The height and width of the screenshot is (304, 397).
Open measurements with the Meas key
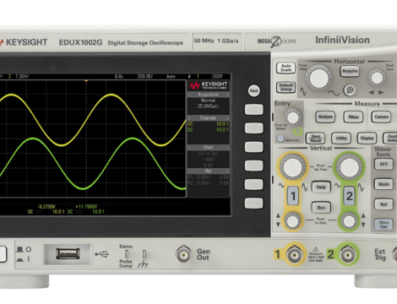click(353, 117)
